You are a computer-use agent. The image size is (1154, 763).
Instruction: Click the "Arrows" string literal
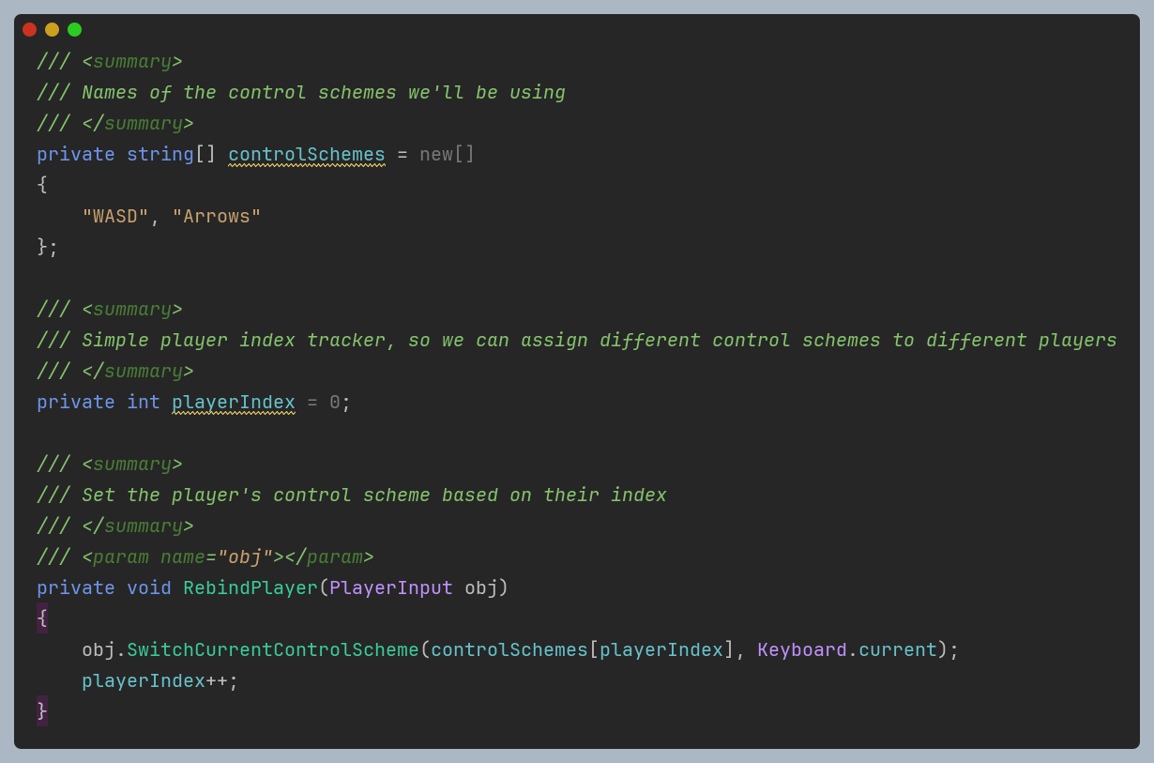coord(217,216)
